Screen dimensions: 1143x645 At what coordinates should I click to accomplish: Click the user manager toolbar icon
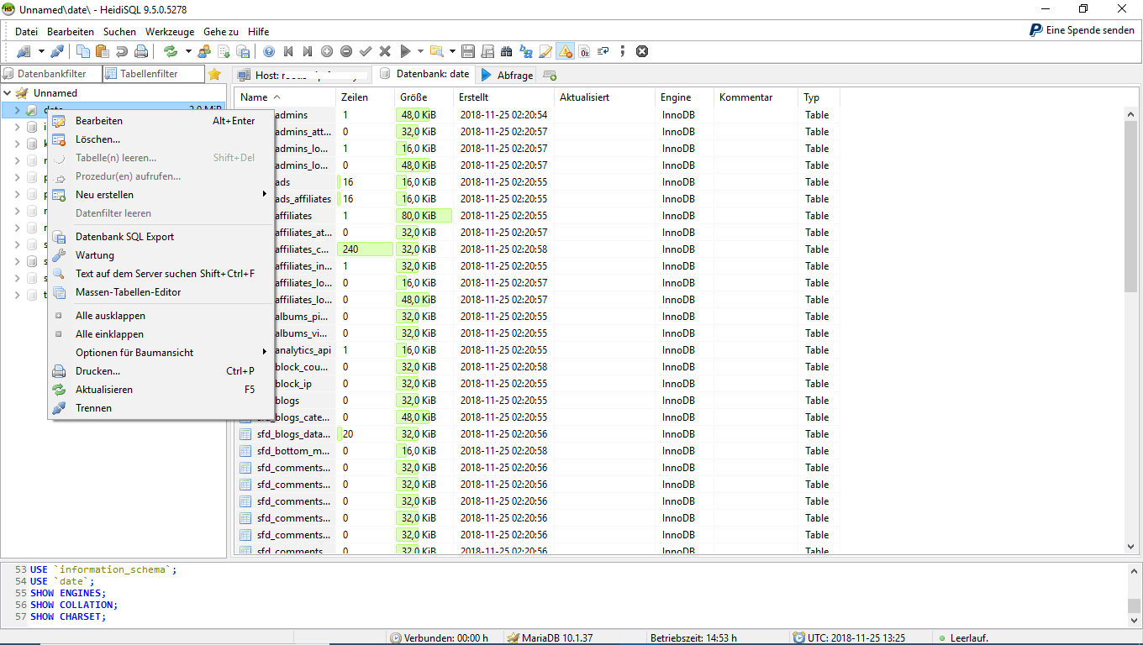[x=204, y=51]
